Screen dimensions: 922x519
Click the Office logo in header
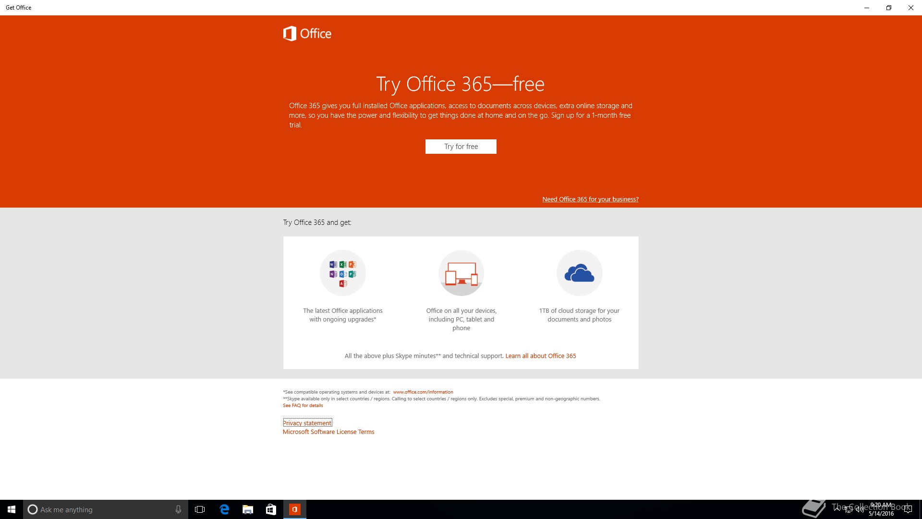(x=307, y=34)
